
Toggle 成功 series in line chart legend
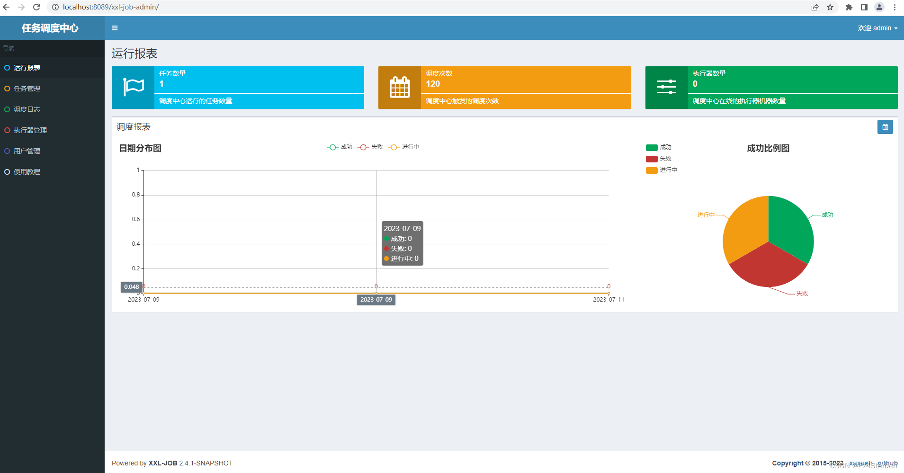(x=340, y=147)
